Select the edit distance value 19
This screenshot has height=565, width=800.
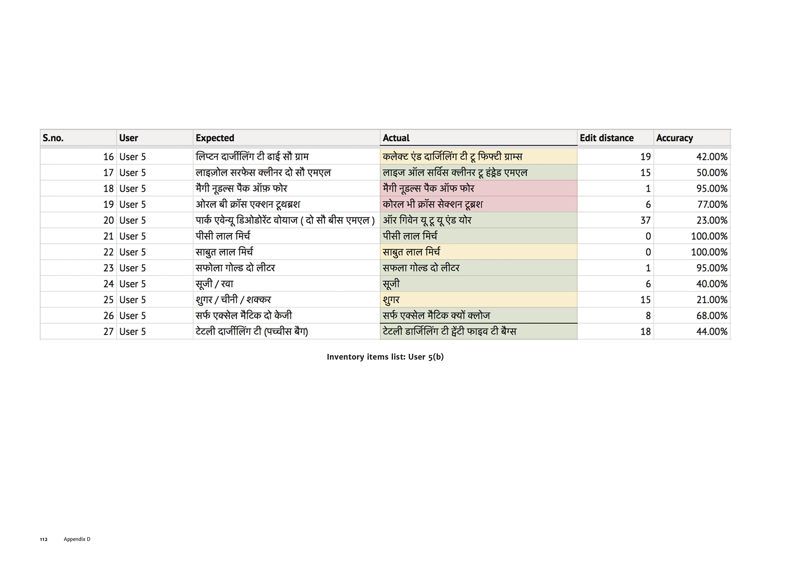point(645,157)
